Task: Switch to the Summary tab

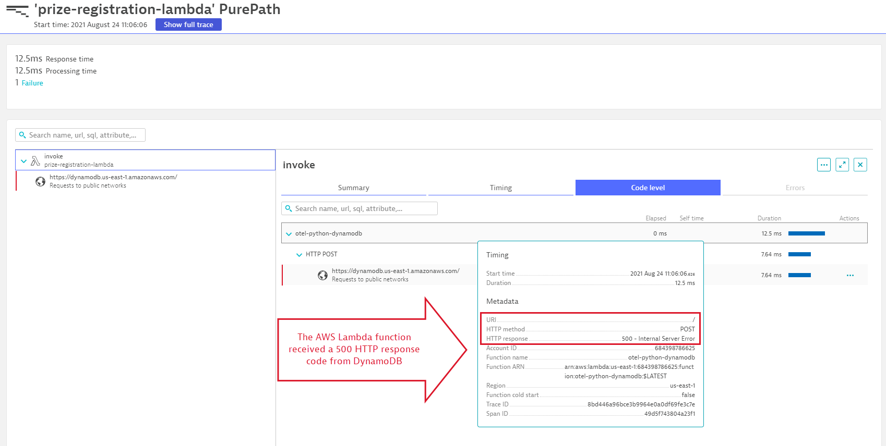Action: tap(354, 188)
